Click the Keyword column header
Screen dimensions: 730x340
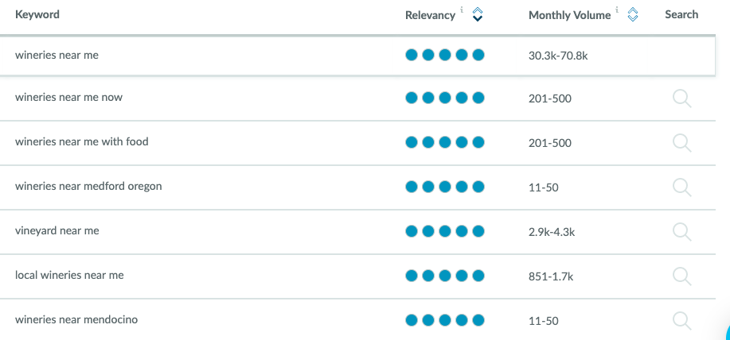click(37, 14)
